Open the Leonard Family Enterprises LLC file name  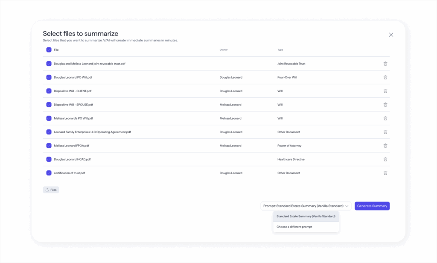click(x=92, y=132)
